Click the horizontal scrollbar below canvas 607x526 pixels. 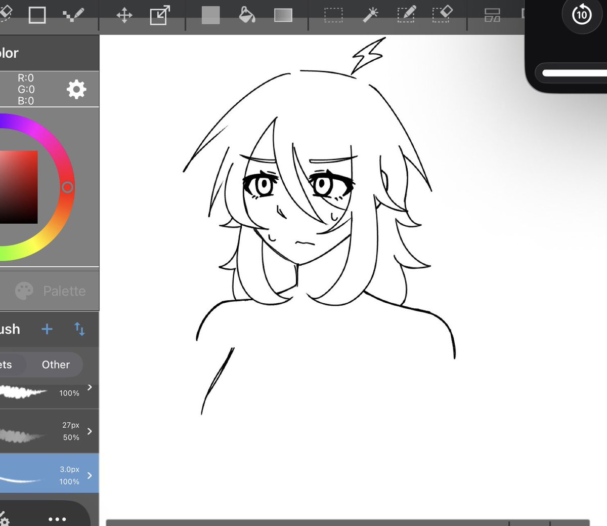(x=348, y=522)
